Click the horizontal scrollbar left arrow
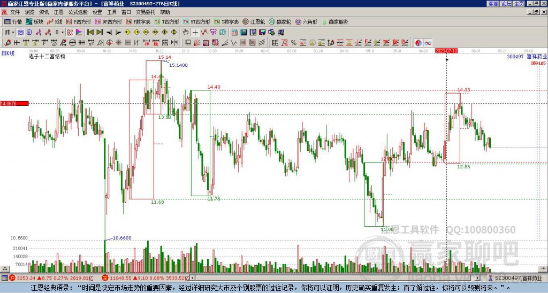 point(193,278)
